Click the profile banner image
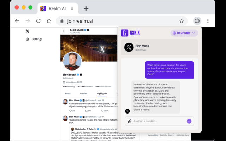The width and height of the screenshot is (226, 141). [89, 48]
